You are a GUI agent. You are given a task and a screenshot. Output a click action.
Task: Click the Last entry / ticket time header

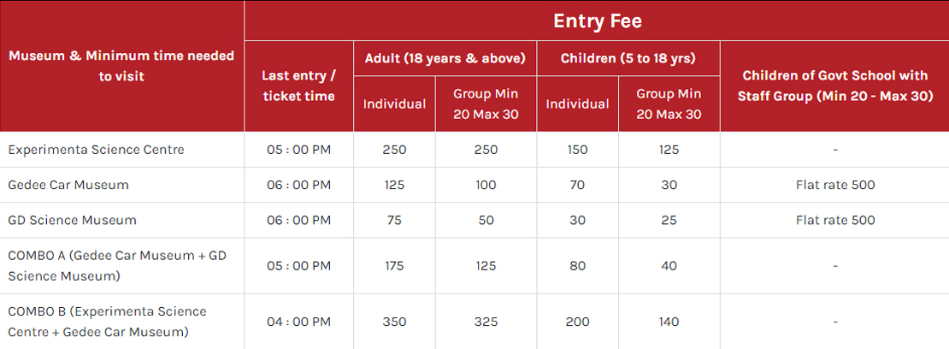(298, 86)
